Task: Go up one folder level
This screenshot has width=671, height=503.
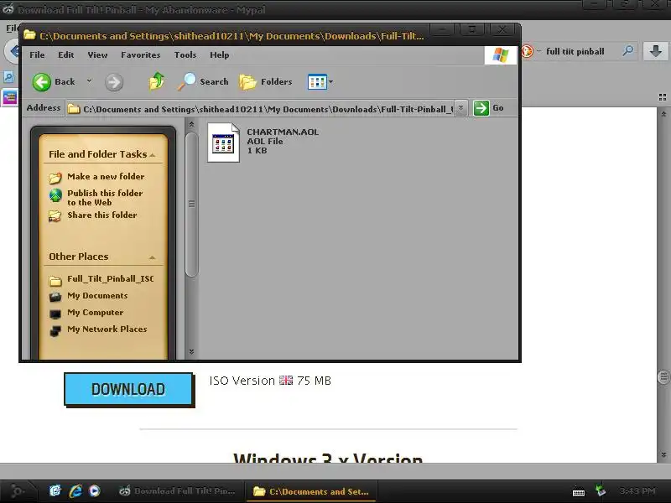Action: click(157, 81)
